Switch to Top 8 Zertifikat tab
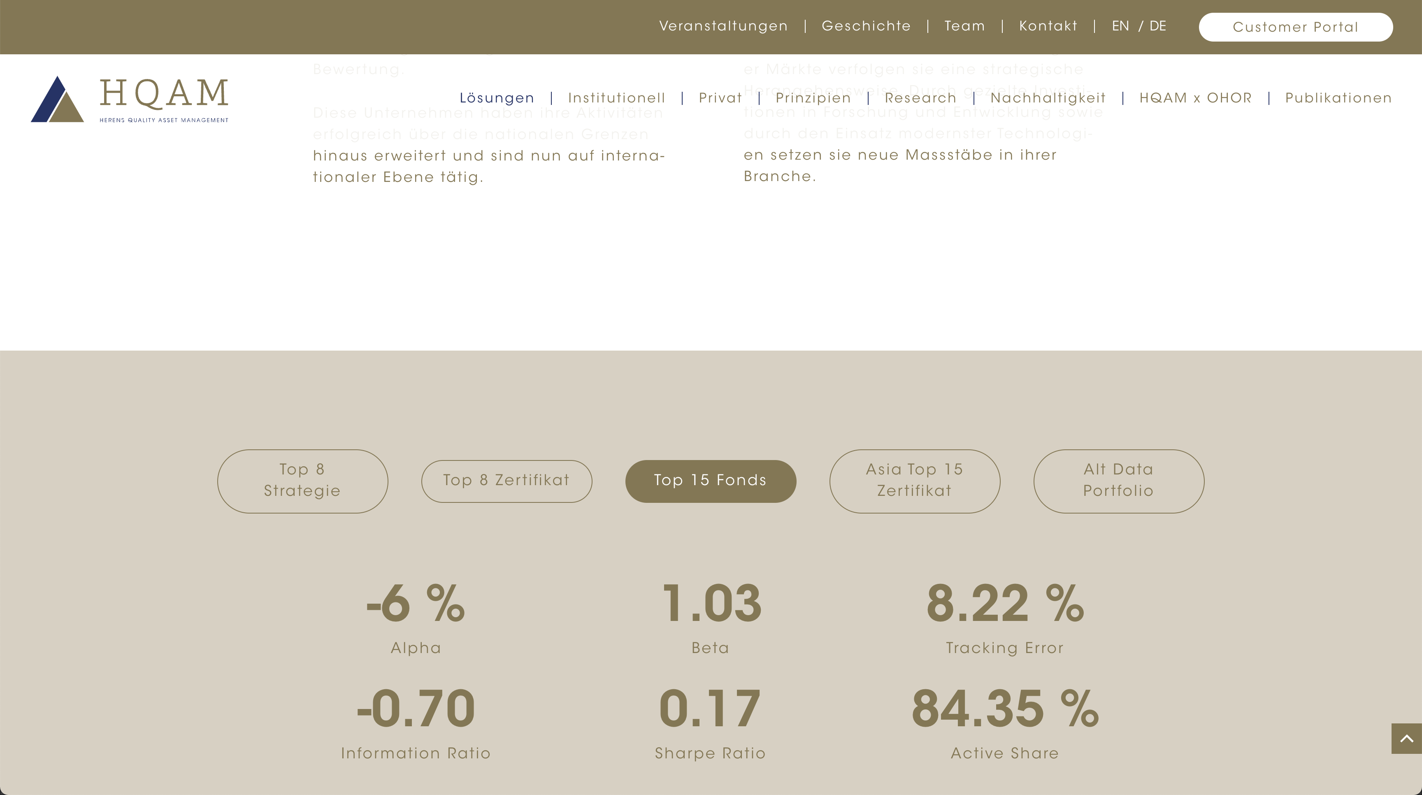Image resolution: width=1422 pixels, height=795 pixels. pos(506,480)
